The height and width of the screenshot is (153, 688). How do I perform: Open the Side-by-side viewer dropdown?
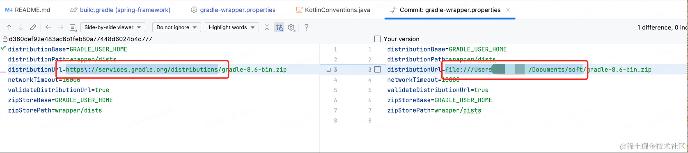113,27
